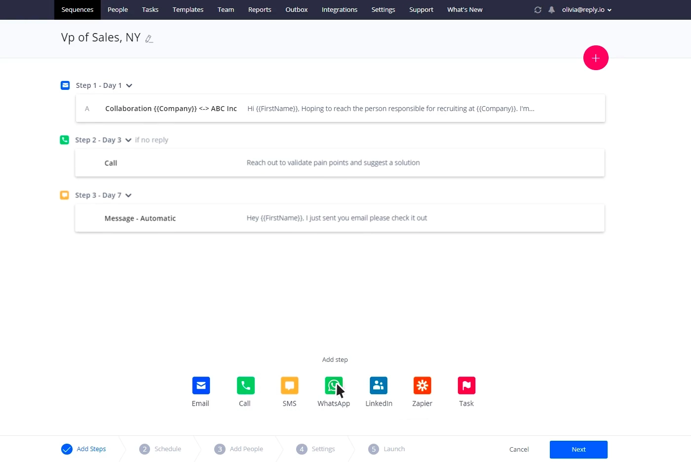Click the Next button
Image resolution: width=691 pixels, height=462 pixels.
tap(578, 449)
